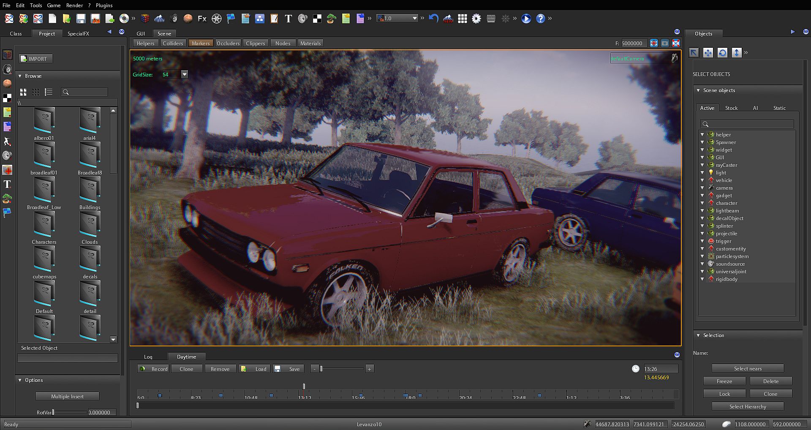Click the IMPORT button
The image size is (811, 430).
[36, 59]
